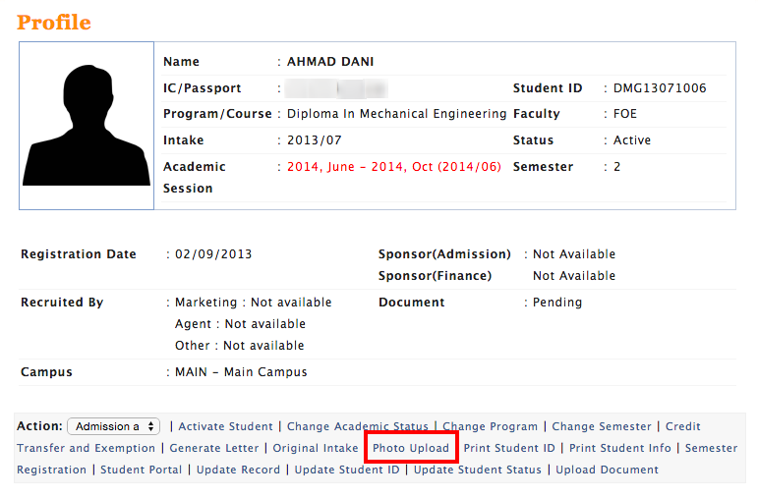Click the Intake value 2013/07

tap(315, 140)
